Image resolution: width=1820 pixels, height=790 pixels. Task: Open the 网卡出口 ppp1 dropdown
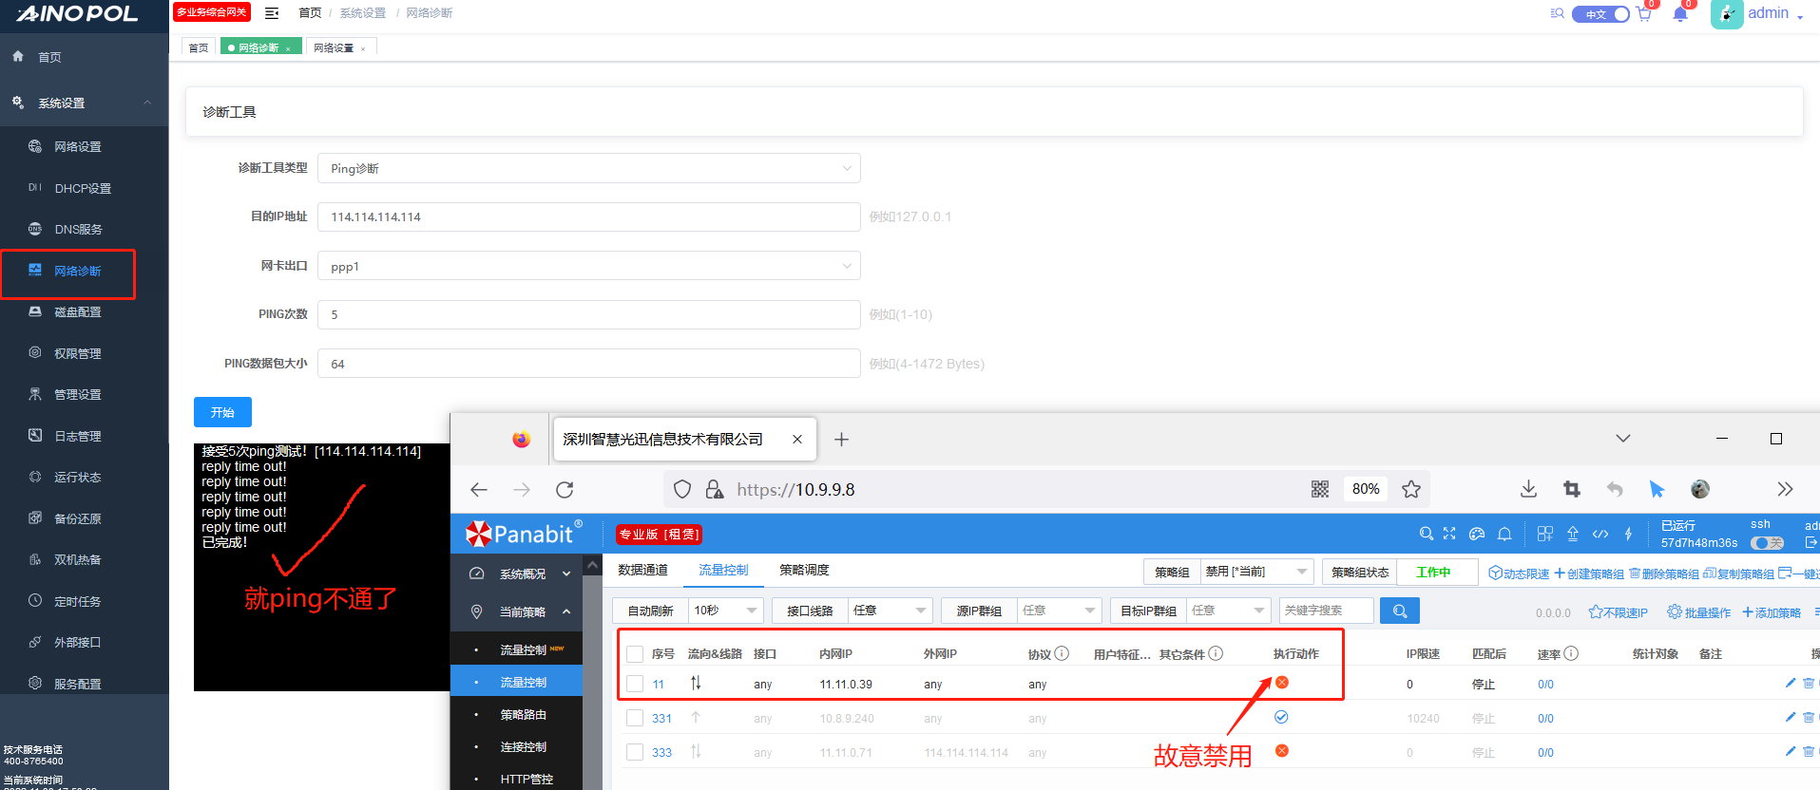click(x=588, y=266)
